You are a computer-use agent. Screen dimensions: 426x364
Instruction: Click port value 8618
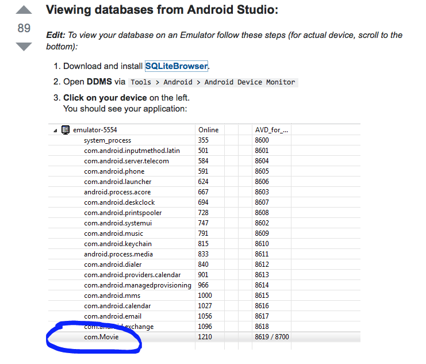coord(262,327)
